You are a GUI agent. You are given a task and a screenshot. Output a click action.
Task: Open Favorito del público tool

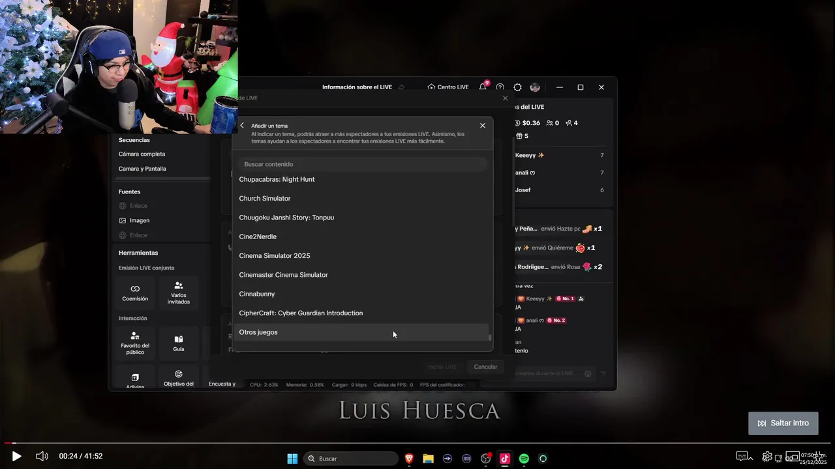click(135, 343)
